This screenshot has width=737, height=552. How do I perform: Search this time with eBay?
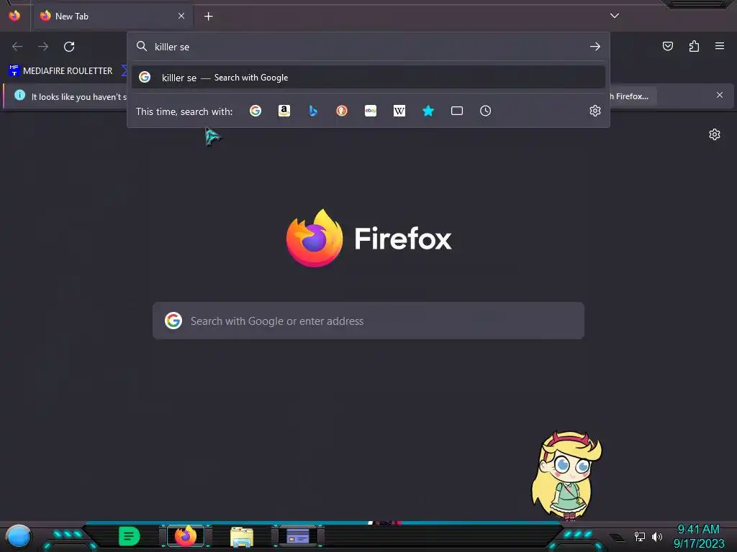pyautogui.click(x=371, y=111)
